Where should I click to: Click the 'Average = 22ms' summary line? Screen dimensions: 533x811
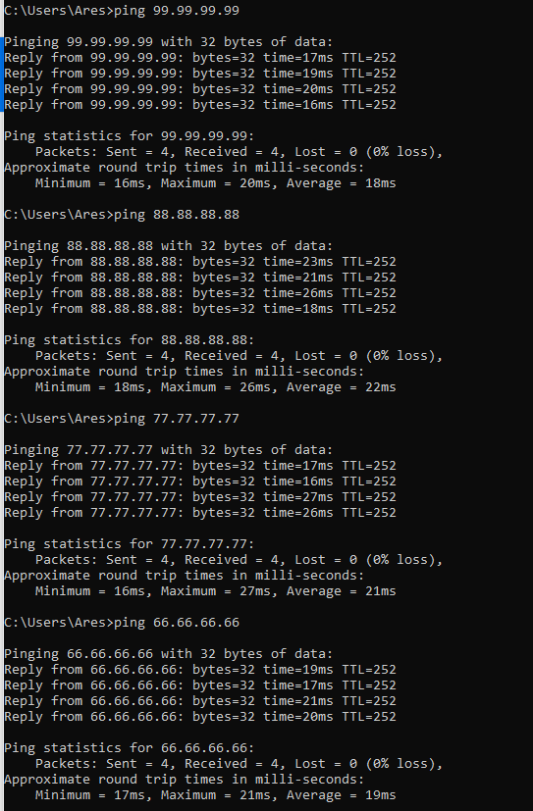click(x=215, y=387)
